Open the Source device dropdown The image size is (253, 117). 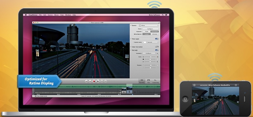(149, 26)
